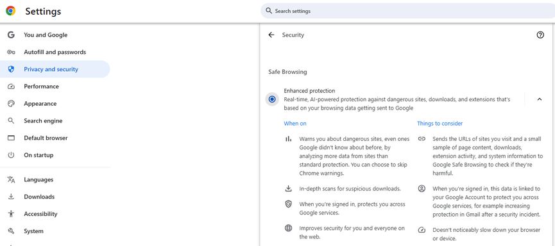
Task: Click the Search settings field
Action: [408, 11]
